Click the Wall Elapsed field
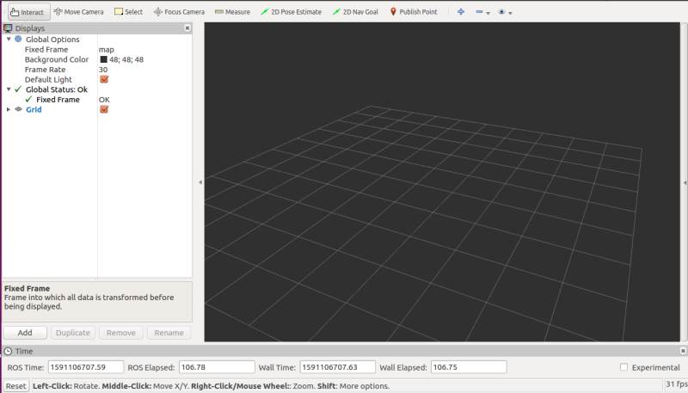This screenshot has width=688, height=393. (469, 367)
